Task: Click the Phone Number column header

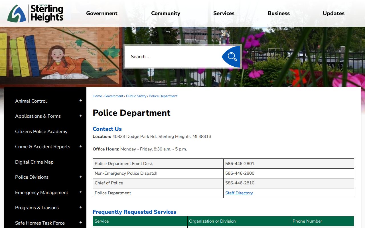Action: [322, 221]
